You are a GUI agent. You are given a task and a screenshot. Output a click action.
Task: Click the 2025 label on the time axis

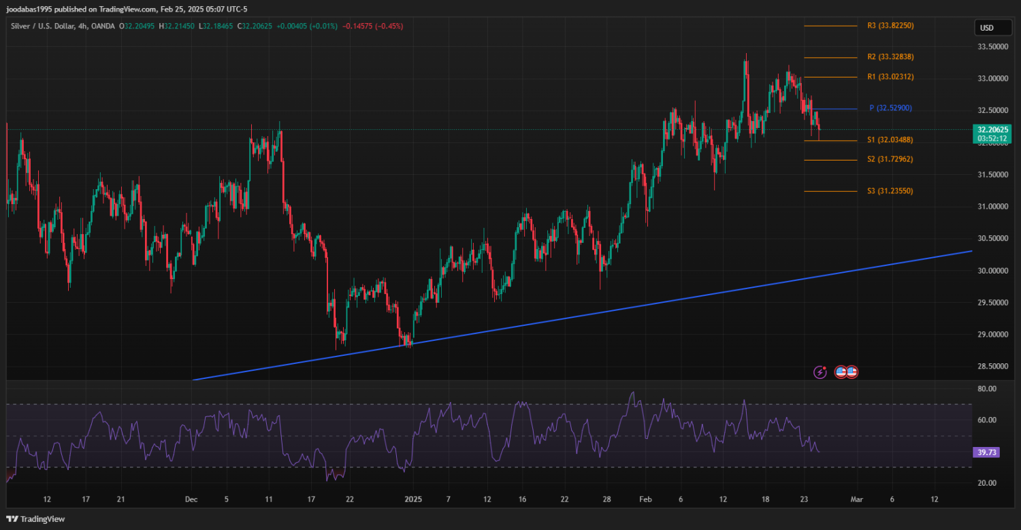tap(413, 499)
